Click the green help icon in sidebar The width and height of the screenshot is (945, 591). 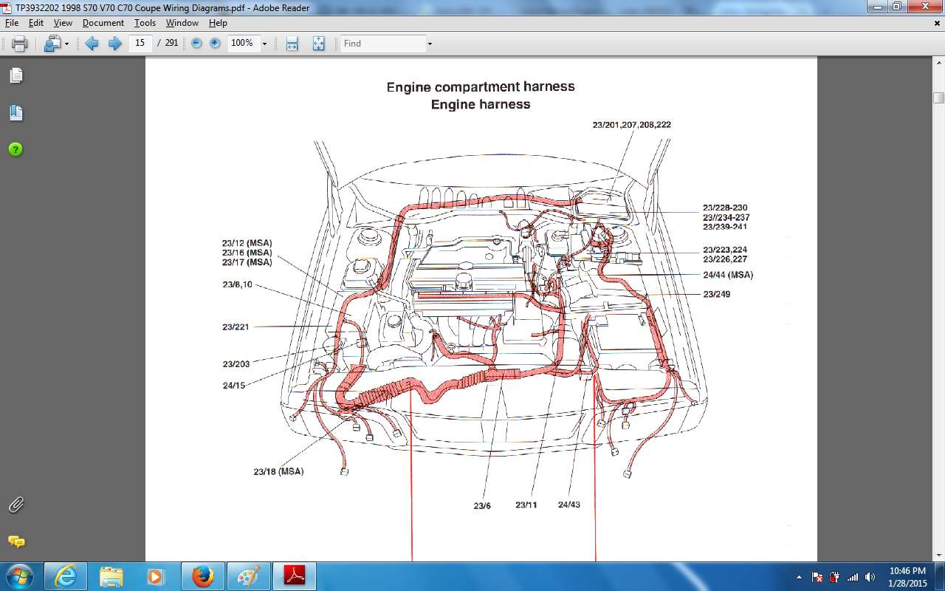16,150
